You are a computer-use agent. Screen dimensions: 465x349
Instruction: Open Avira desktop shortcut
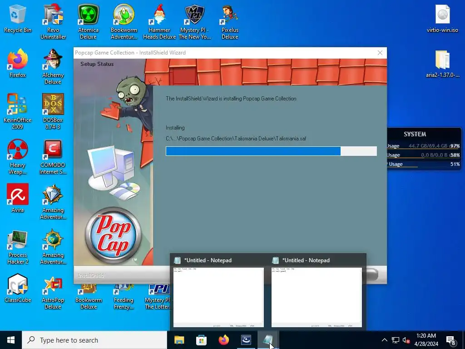point(18,198)
